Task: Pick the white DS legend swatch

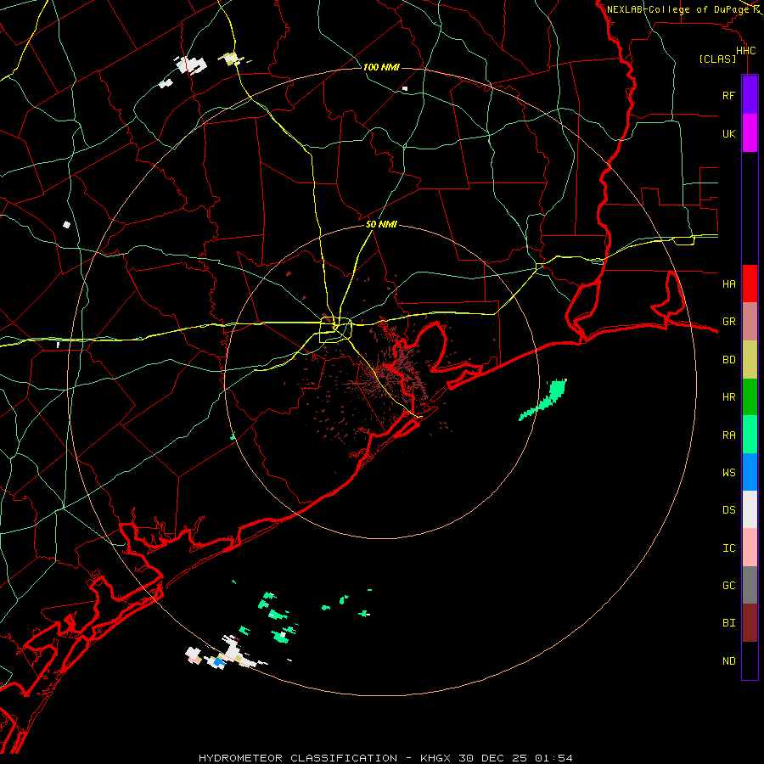Action: pos(750,509)
